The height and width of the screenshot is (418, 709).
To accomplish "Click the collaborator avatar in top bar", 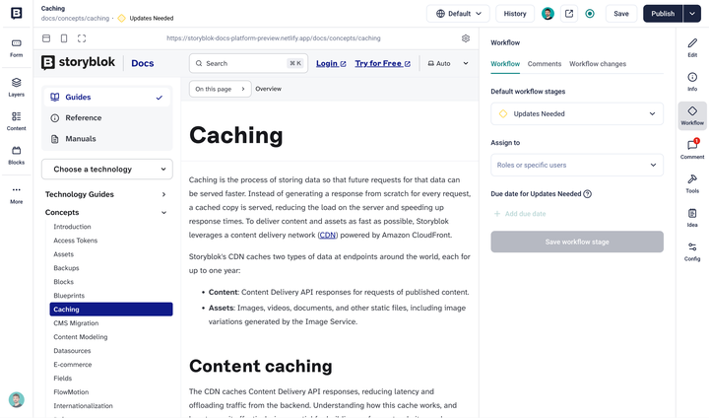I will click(x=548, y=14).
